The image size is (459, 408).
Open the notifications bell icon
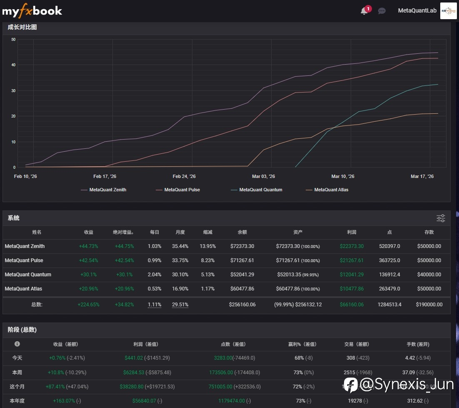364,11
